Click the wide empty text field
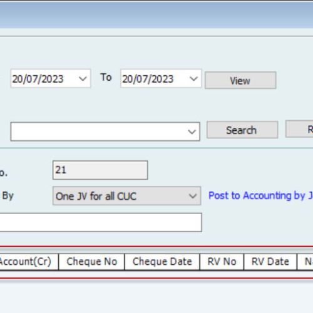313x313 pixels. click(101, 222)
